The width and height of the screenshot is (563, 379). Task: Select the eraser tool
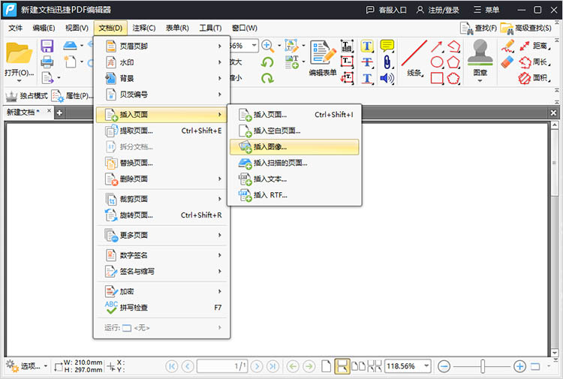[507, 62]
